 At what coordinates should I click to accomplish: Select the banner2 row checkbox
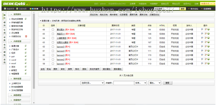pos(53,60)
